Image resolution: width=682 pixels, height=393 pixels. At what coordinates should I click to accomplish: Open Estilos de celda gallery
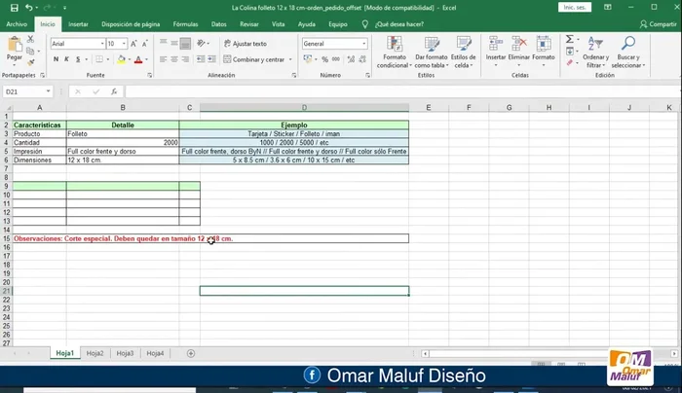[463, 53]
